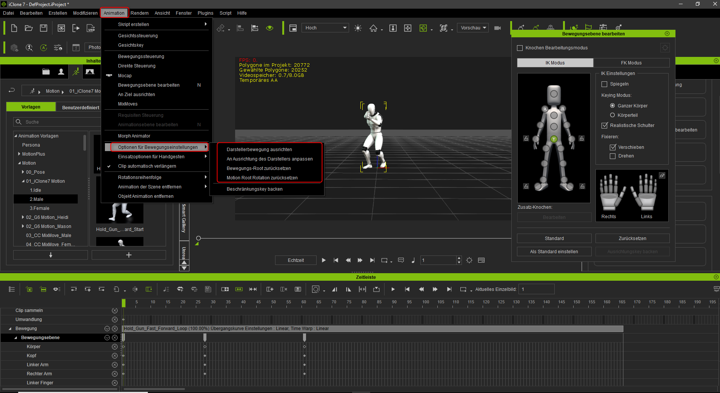This screenshot has height=393, width=720.
Task: Click the preferences sun icon near playback
Action: tap(469, 260)
